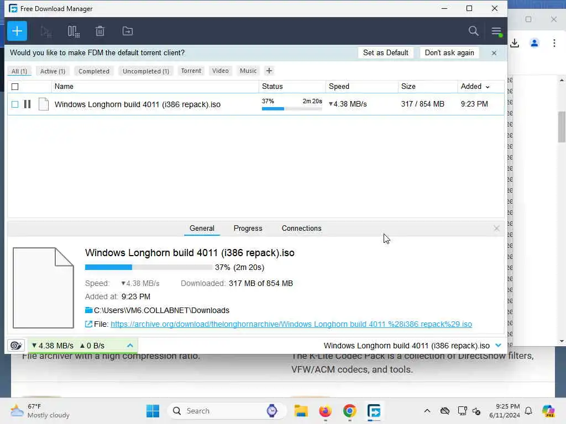Select the Music filter tab

[x=248, y=71]
